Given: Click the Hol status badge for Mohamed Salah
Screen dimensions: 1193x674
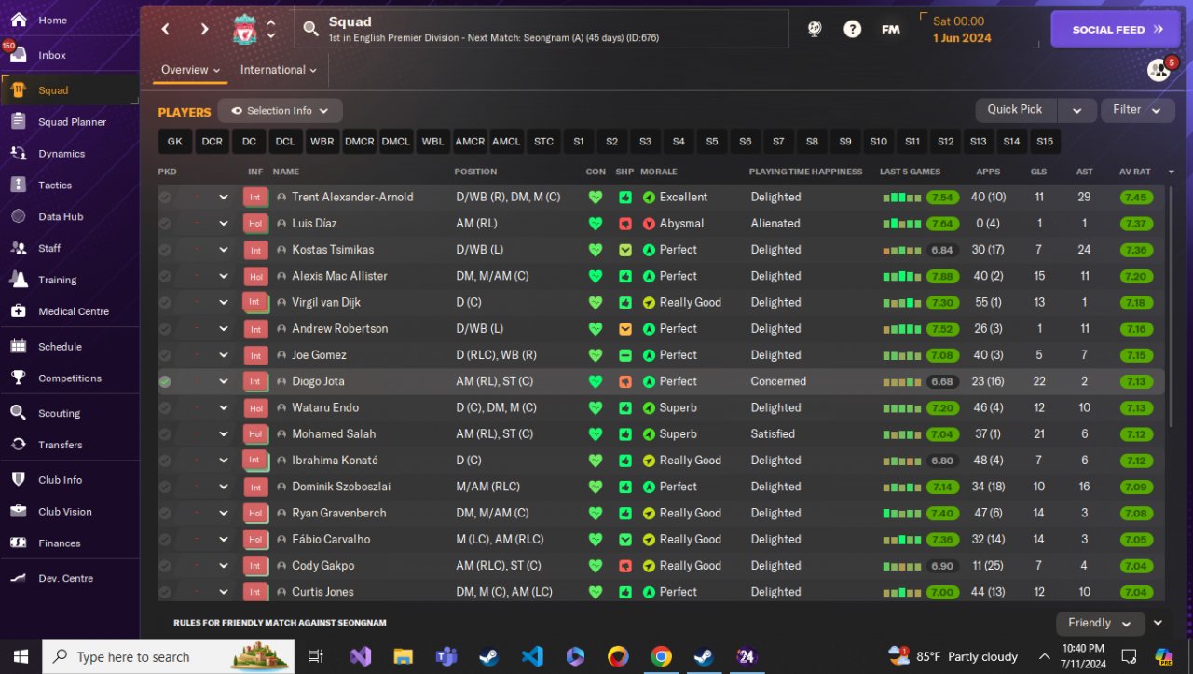Looking at the screenshot, I should 254,433.
